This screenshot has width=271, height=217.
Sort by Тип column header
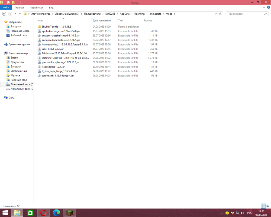(x=120, y=20)
